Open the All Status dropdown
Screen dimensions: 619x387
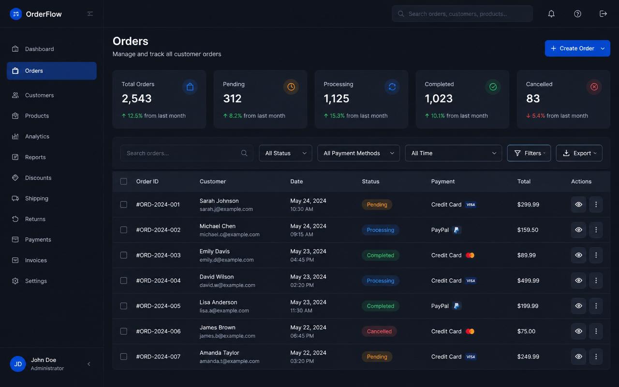pos(285,153)
